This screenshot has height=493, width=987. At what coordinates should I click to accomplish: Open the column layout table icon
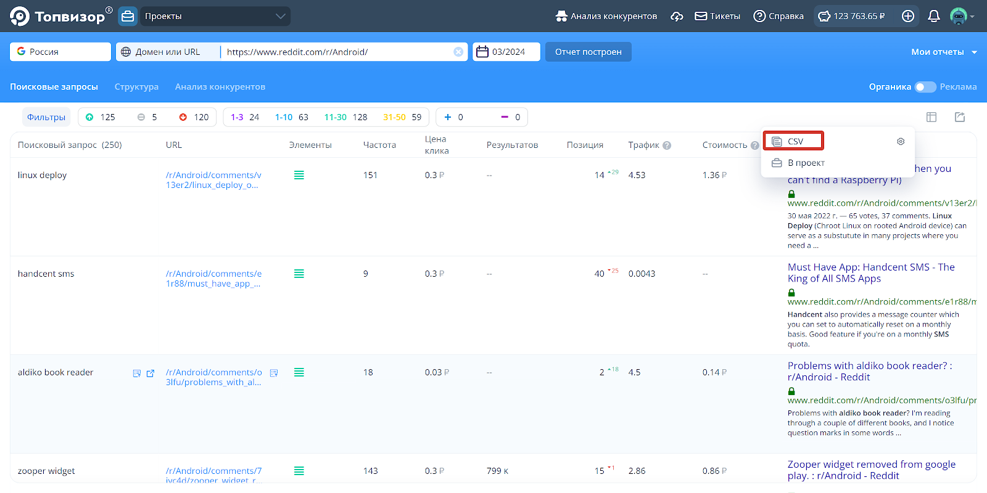931,117
